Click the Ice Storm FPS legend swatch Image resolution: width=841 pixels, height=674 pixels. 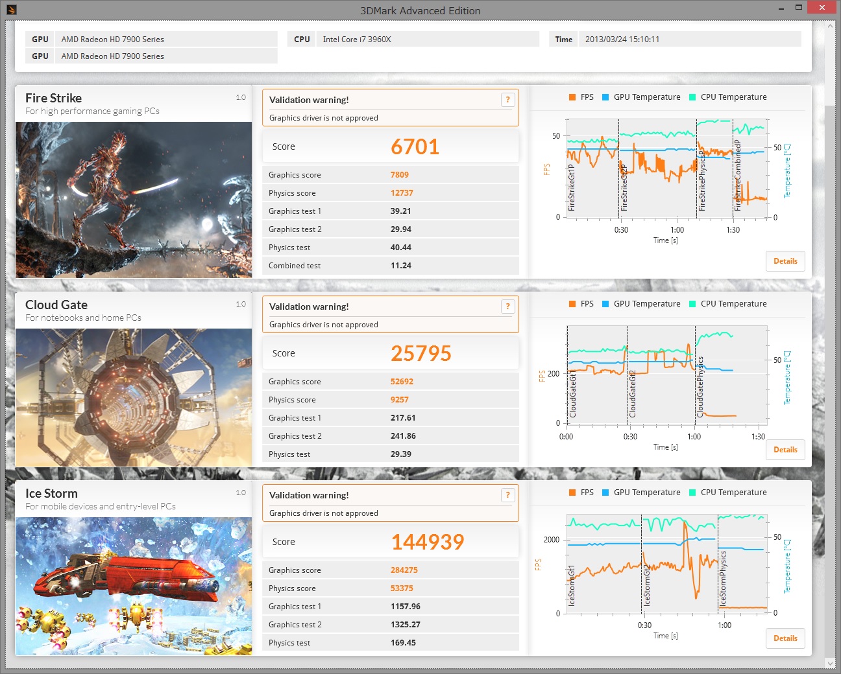[572, 493]
